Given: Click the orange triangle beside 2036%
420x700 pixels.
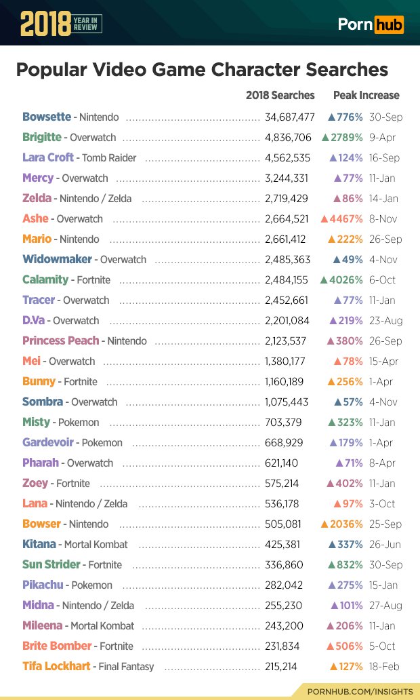Looking at the screenshot, I should 324,524.
